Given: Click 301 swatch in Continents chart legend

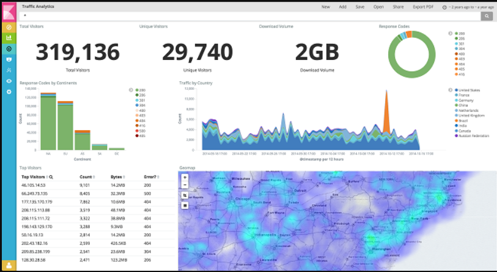Looking at the screenshot, I should (137, 100).
